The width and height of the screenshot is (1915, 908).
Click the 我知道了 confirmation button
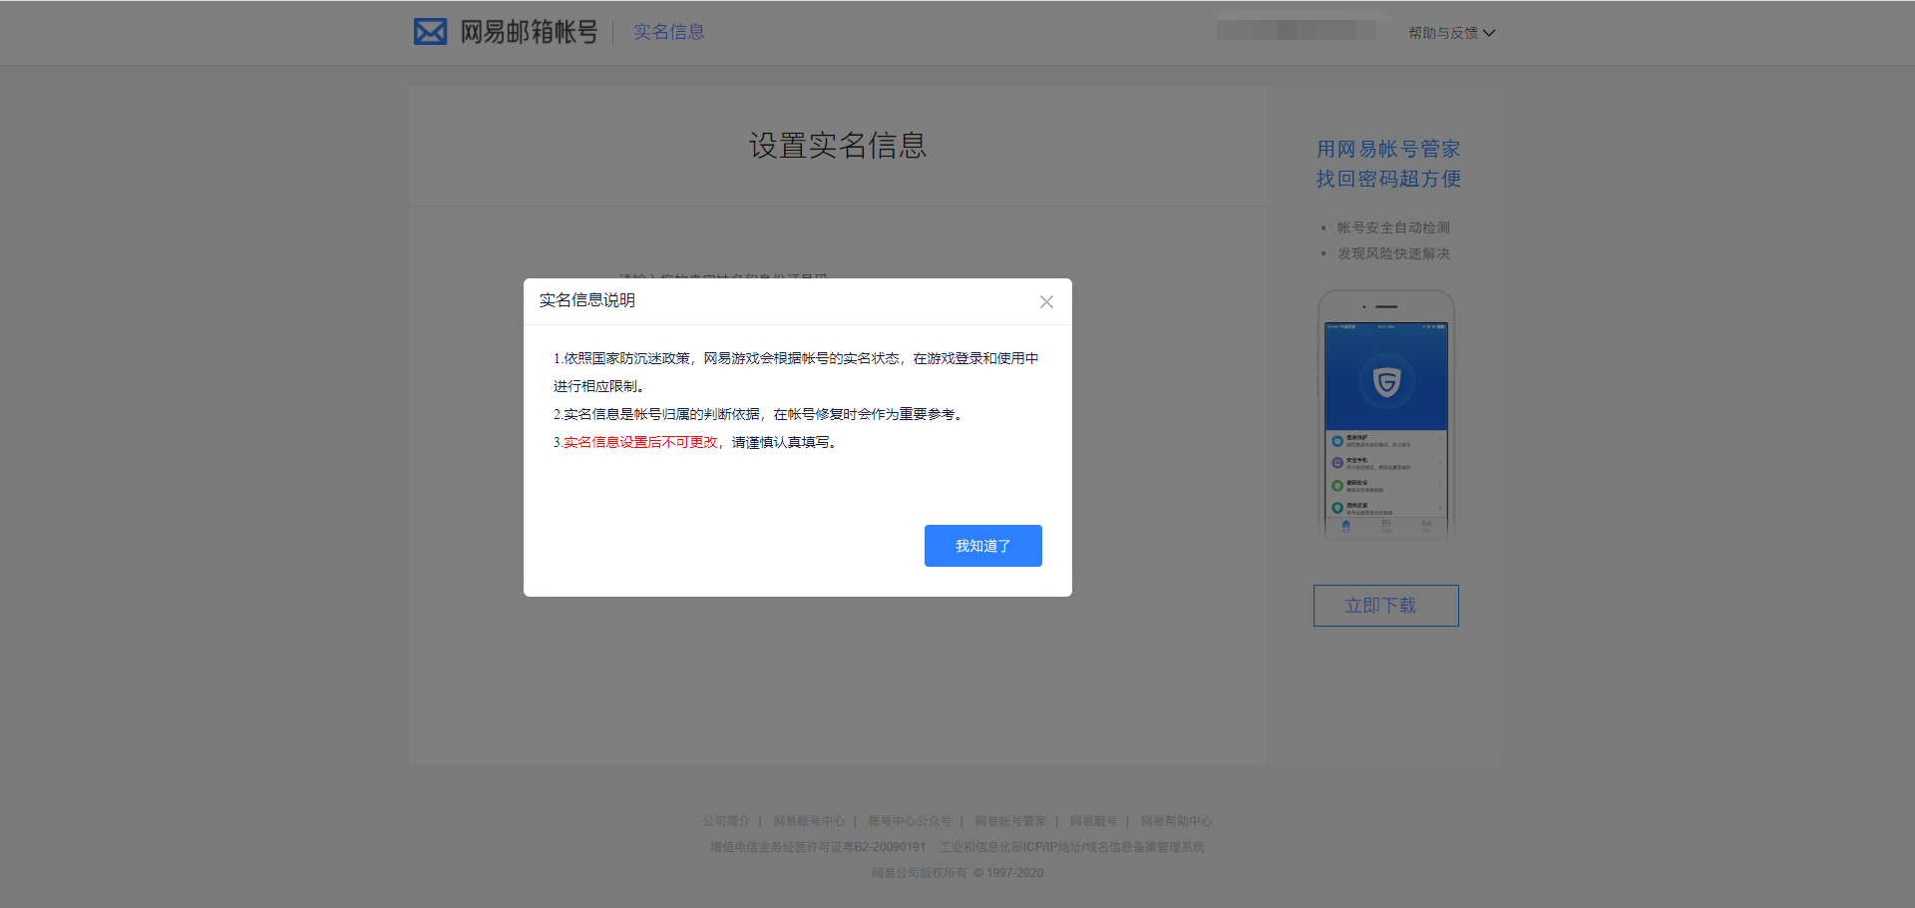pos(982,545)
